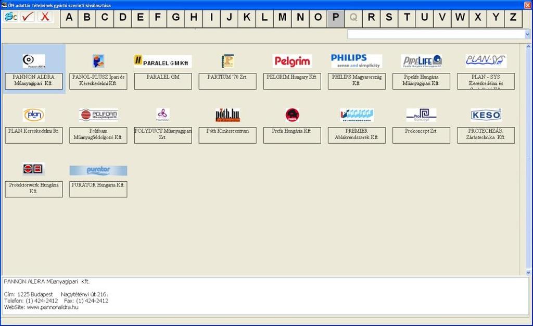Switch to letter R tab
This screenshot has width=533, height=326.
[371, 17]
